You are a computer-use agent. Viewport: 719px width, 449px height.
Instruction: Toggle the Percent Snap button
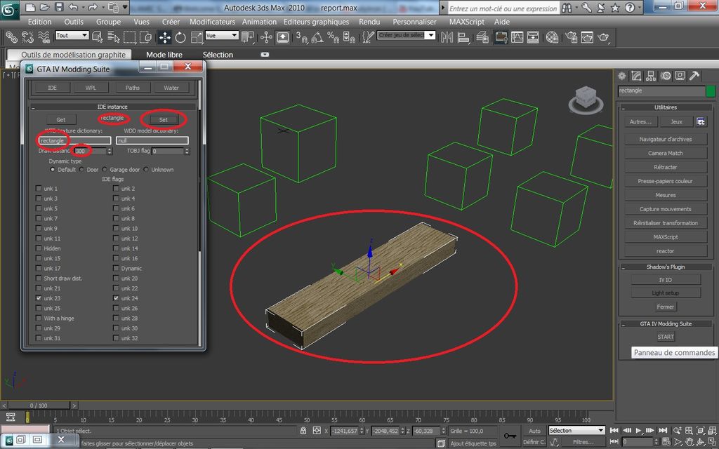point(333,37)
